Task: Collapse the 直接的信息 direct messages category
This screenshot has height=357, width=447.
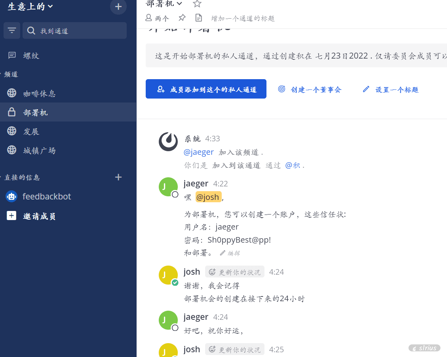Action: click(x=21, y=177)
